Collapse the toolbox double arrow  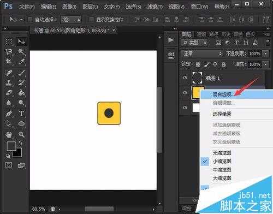[x=5, y=28]
